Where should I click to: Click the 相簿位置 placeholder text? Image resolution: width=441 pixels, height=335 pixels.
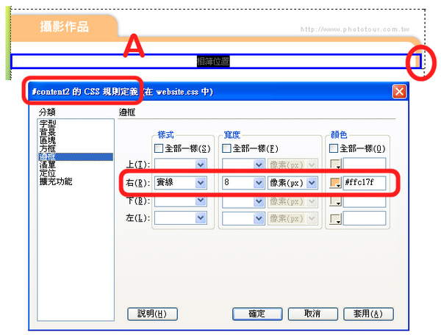tap(213, 61)
